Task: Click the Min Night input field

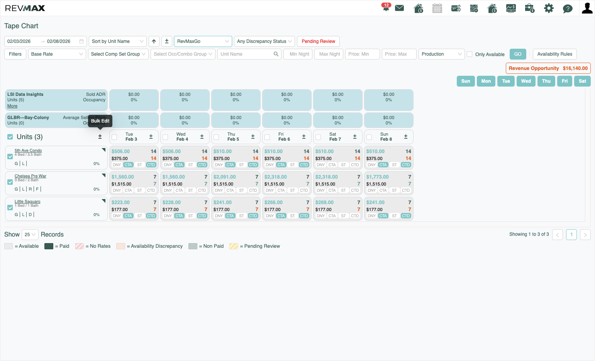Action: [x=298, y=54]
